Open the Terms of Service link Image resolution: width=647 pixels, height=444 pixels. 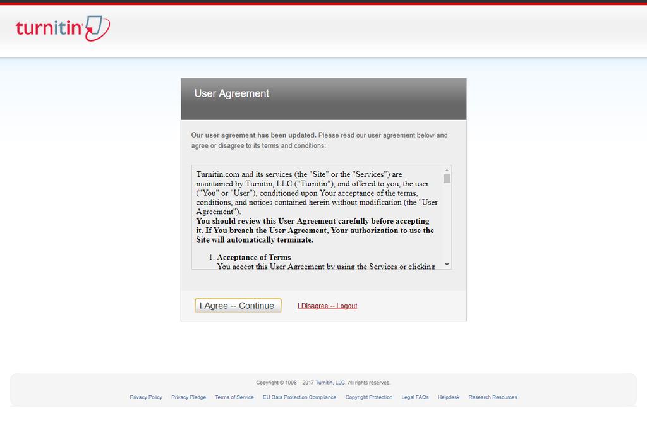tap(234, 397)
